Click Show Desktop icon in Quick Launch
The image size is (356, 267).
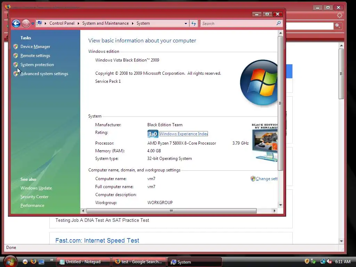[x=41, y=262]
